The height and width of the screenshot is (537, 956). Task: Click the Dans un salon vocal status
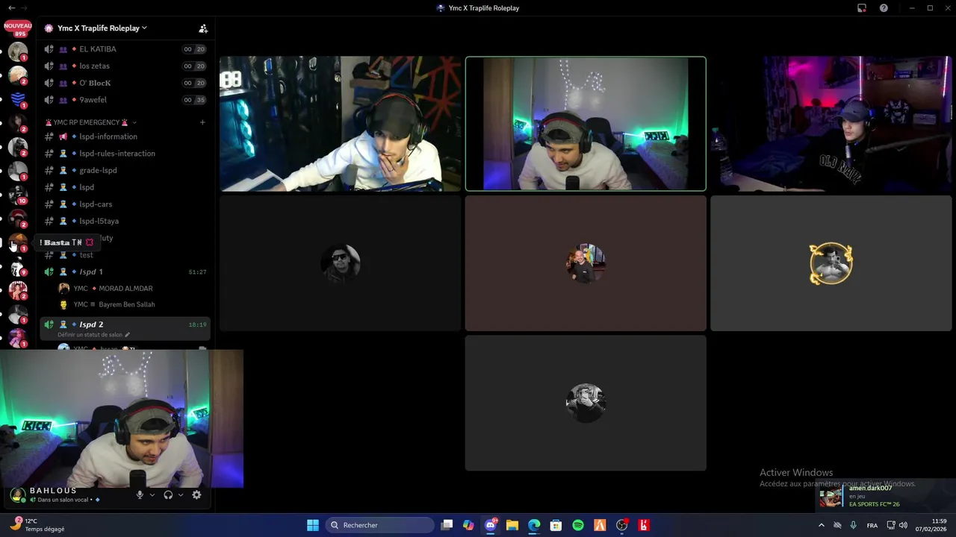point(63,500)
